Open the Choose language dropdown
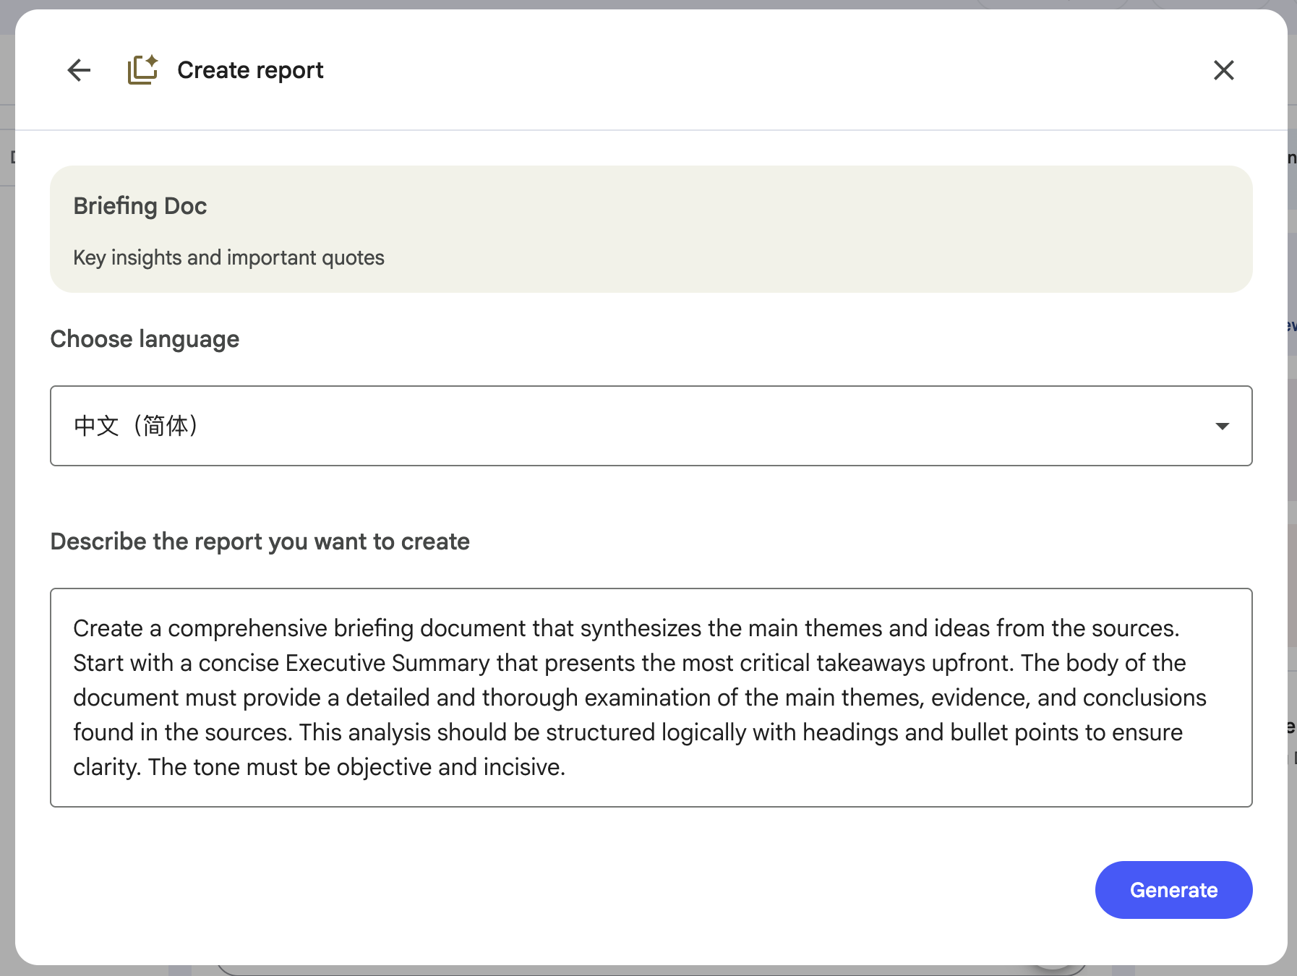This screenshot has width=1297, height=976. pos(651,426)
